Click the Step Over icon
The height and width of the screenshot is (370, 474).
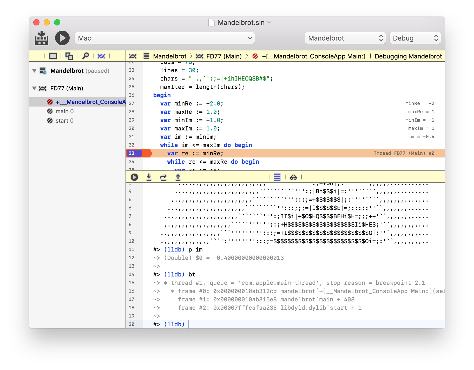pos(163,177)
